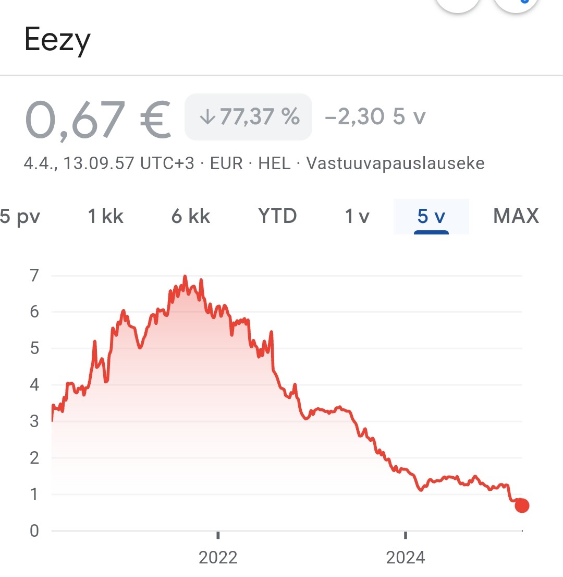This screenshot has height=577, width=563.
Task: Open the Vastuuvapauslauseke disclaimer link
Action: (395, 163)
